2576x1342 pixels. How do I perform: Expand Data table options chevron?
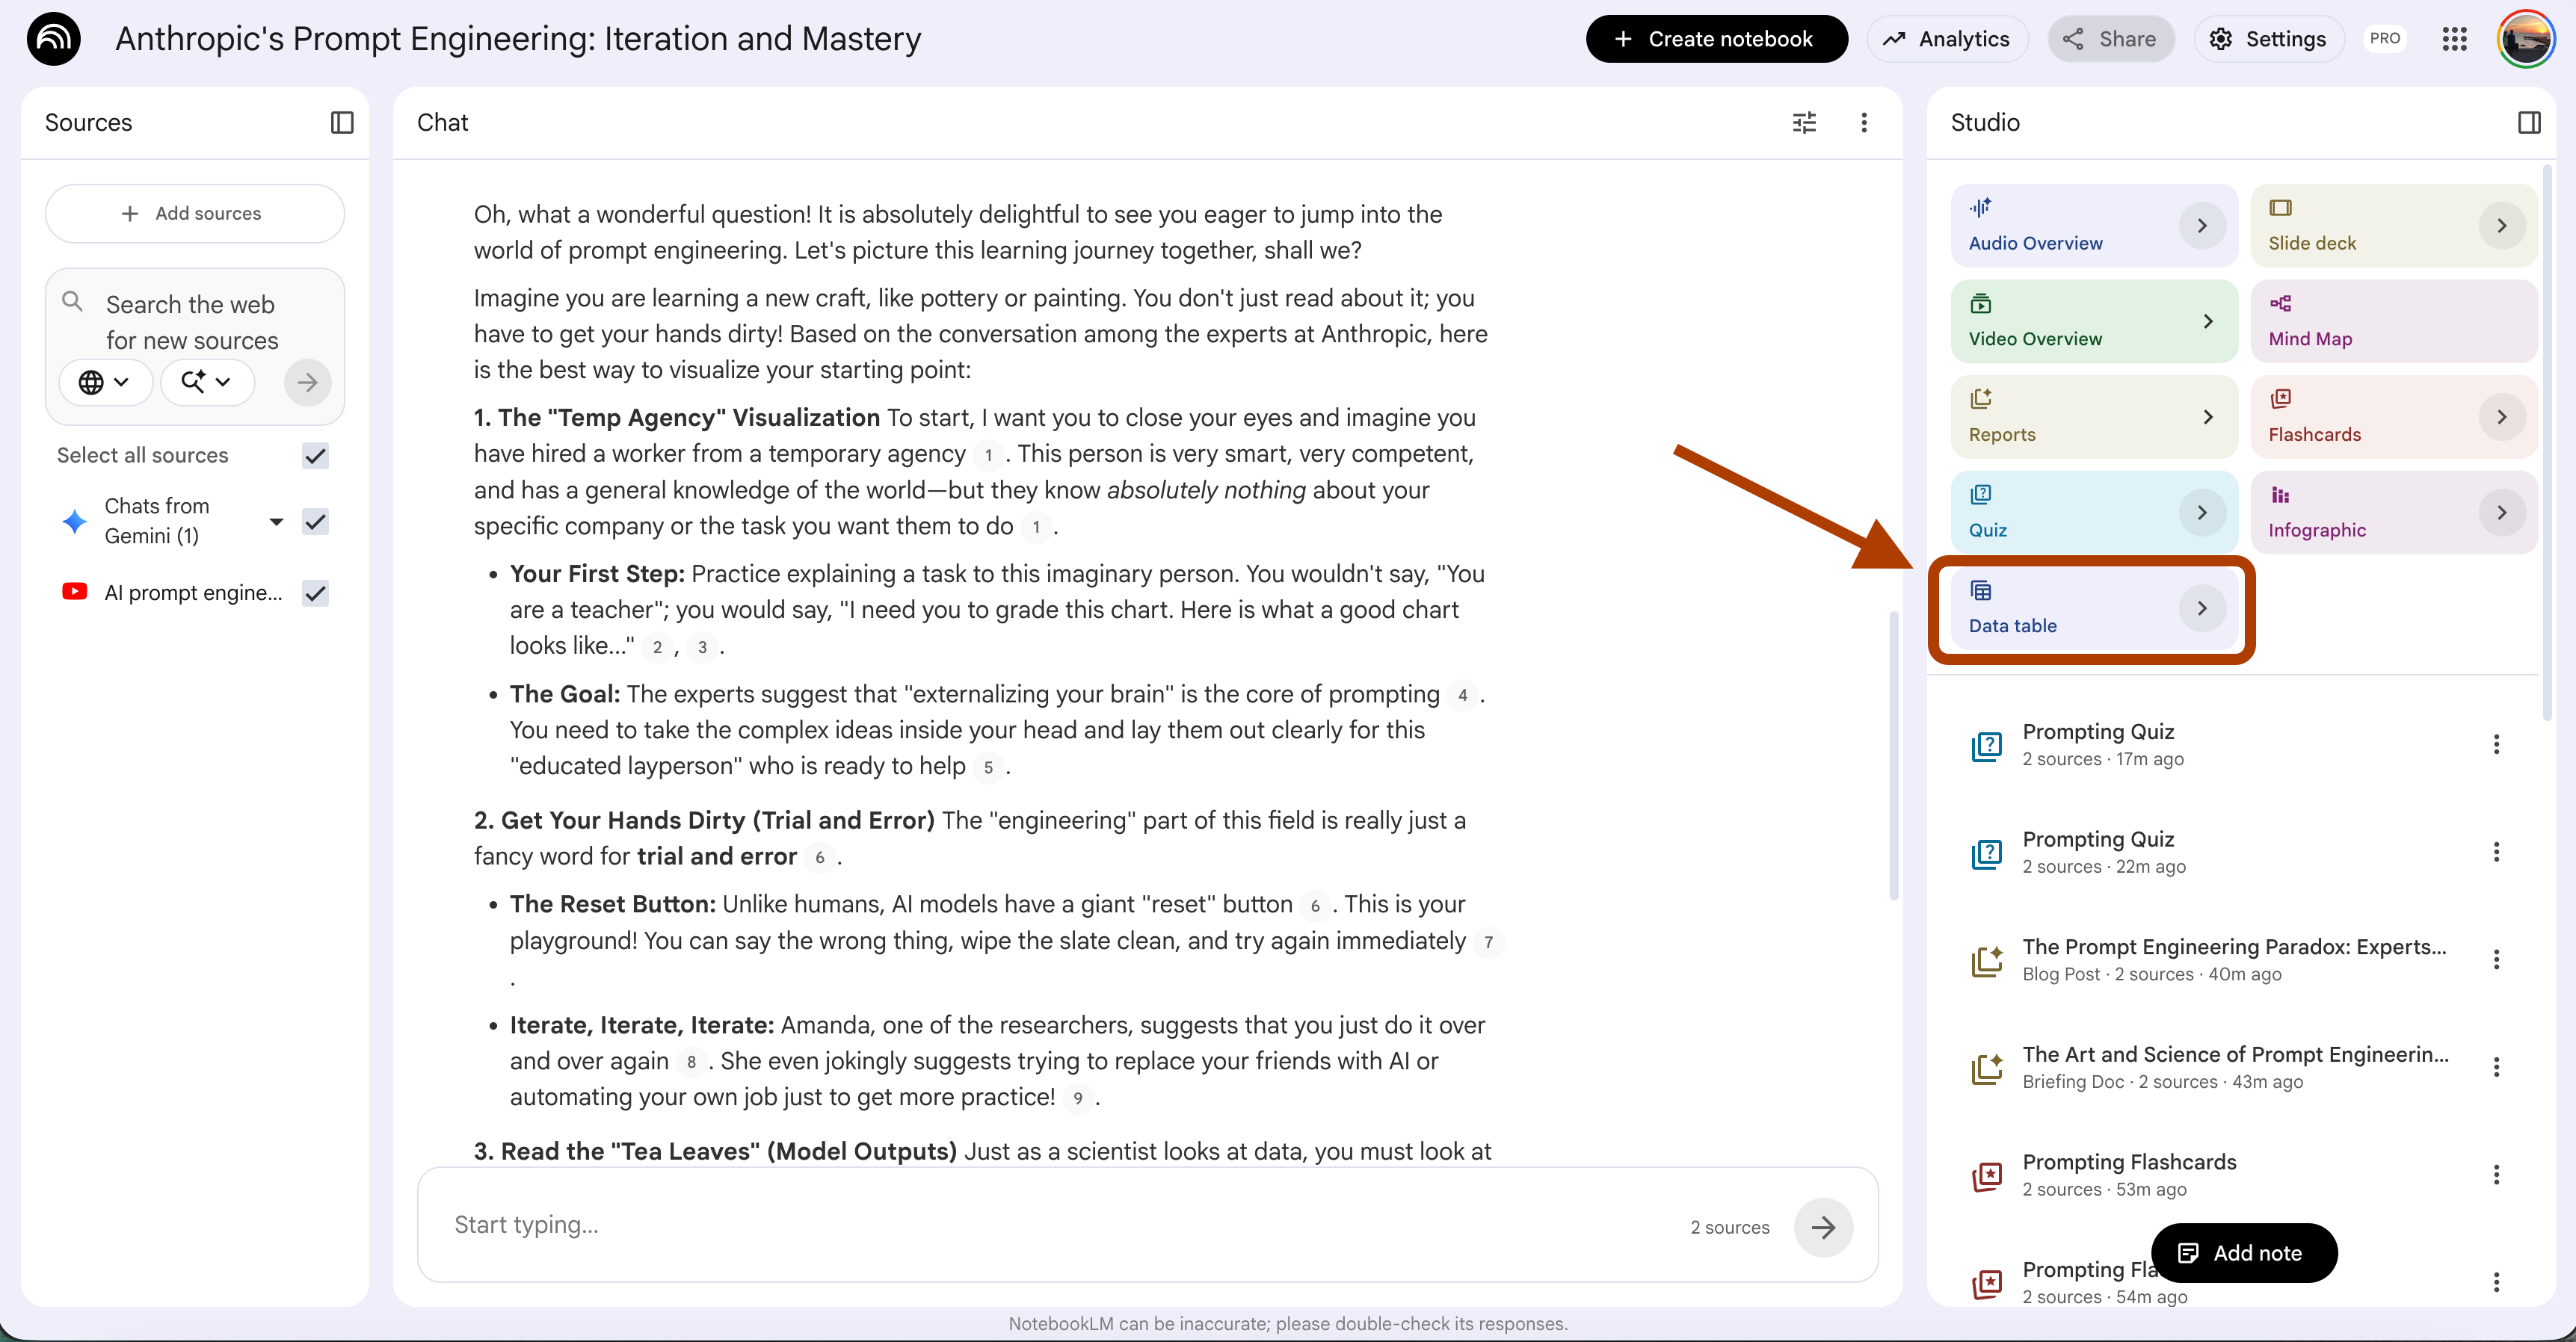[x=2202, y=607]
